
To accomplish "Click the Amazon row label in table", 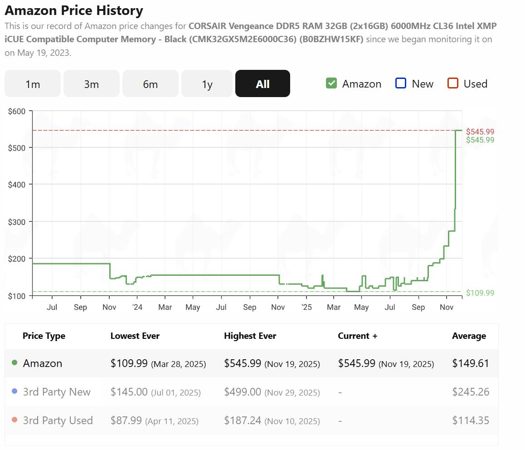I will pos(43,363).
